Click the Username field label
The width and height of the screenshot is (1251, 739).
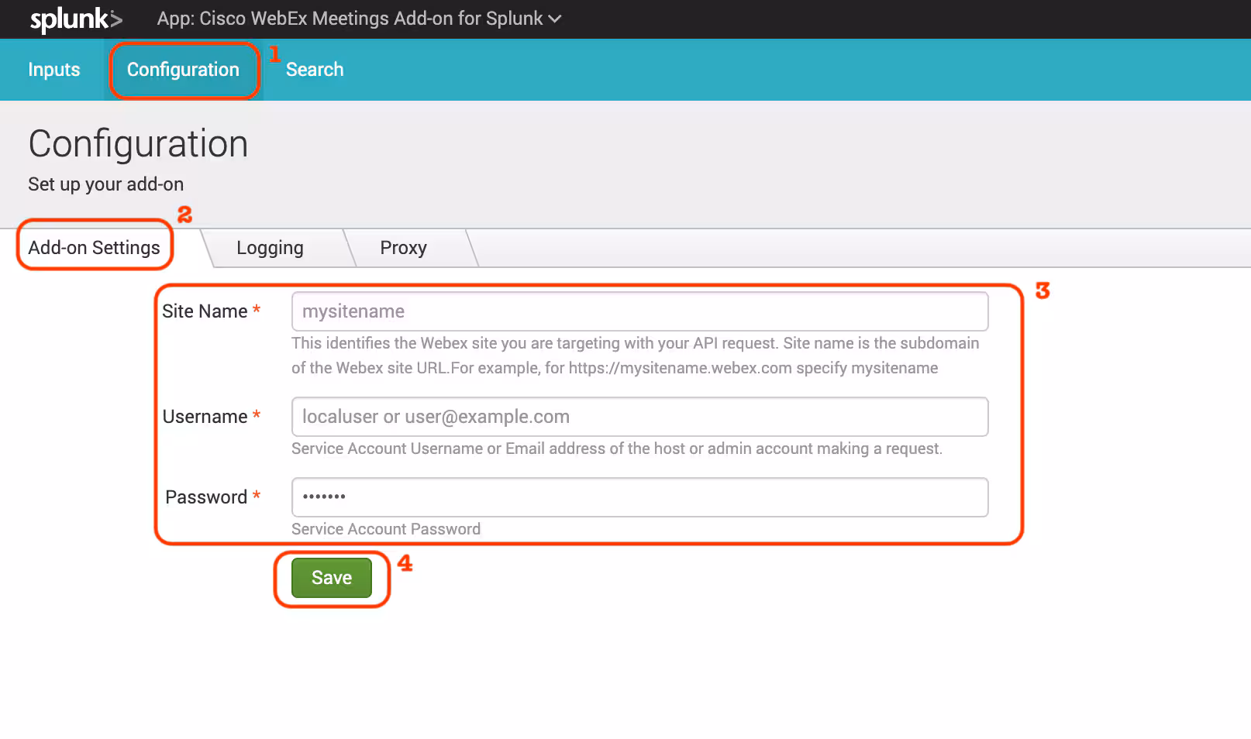[x=205, y=417]
